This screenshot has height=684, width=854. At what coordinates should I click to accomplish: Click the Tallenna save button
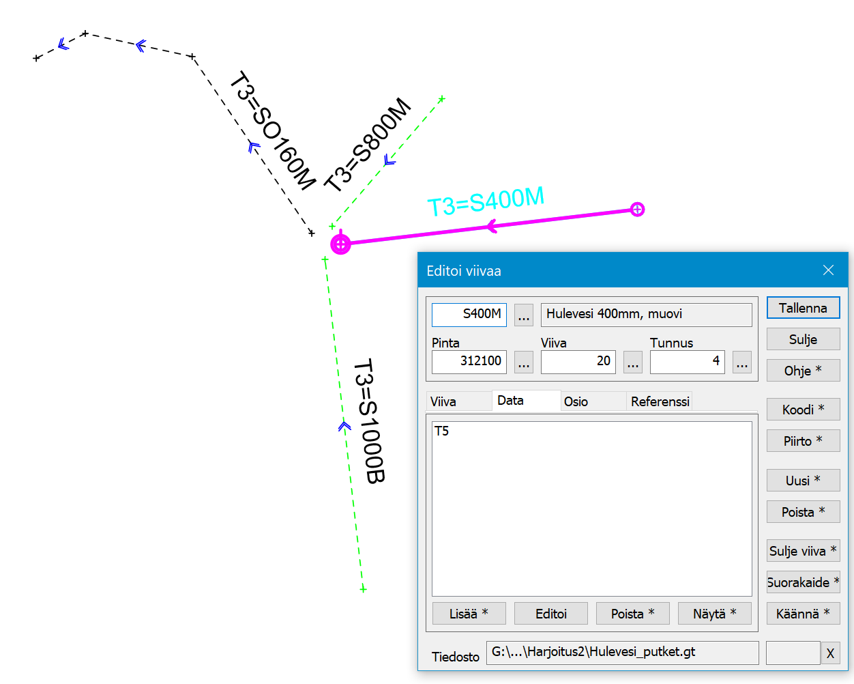[803, 308]
